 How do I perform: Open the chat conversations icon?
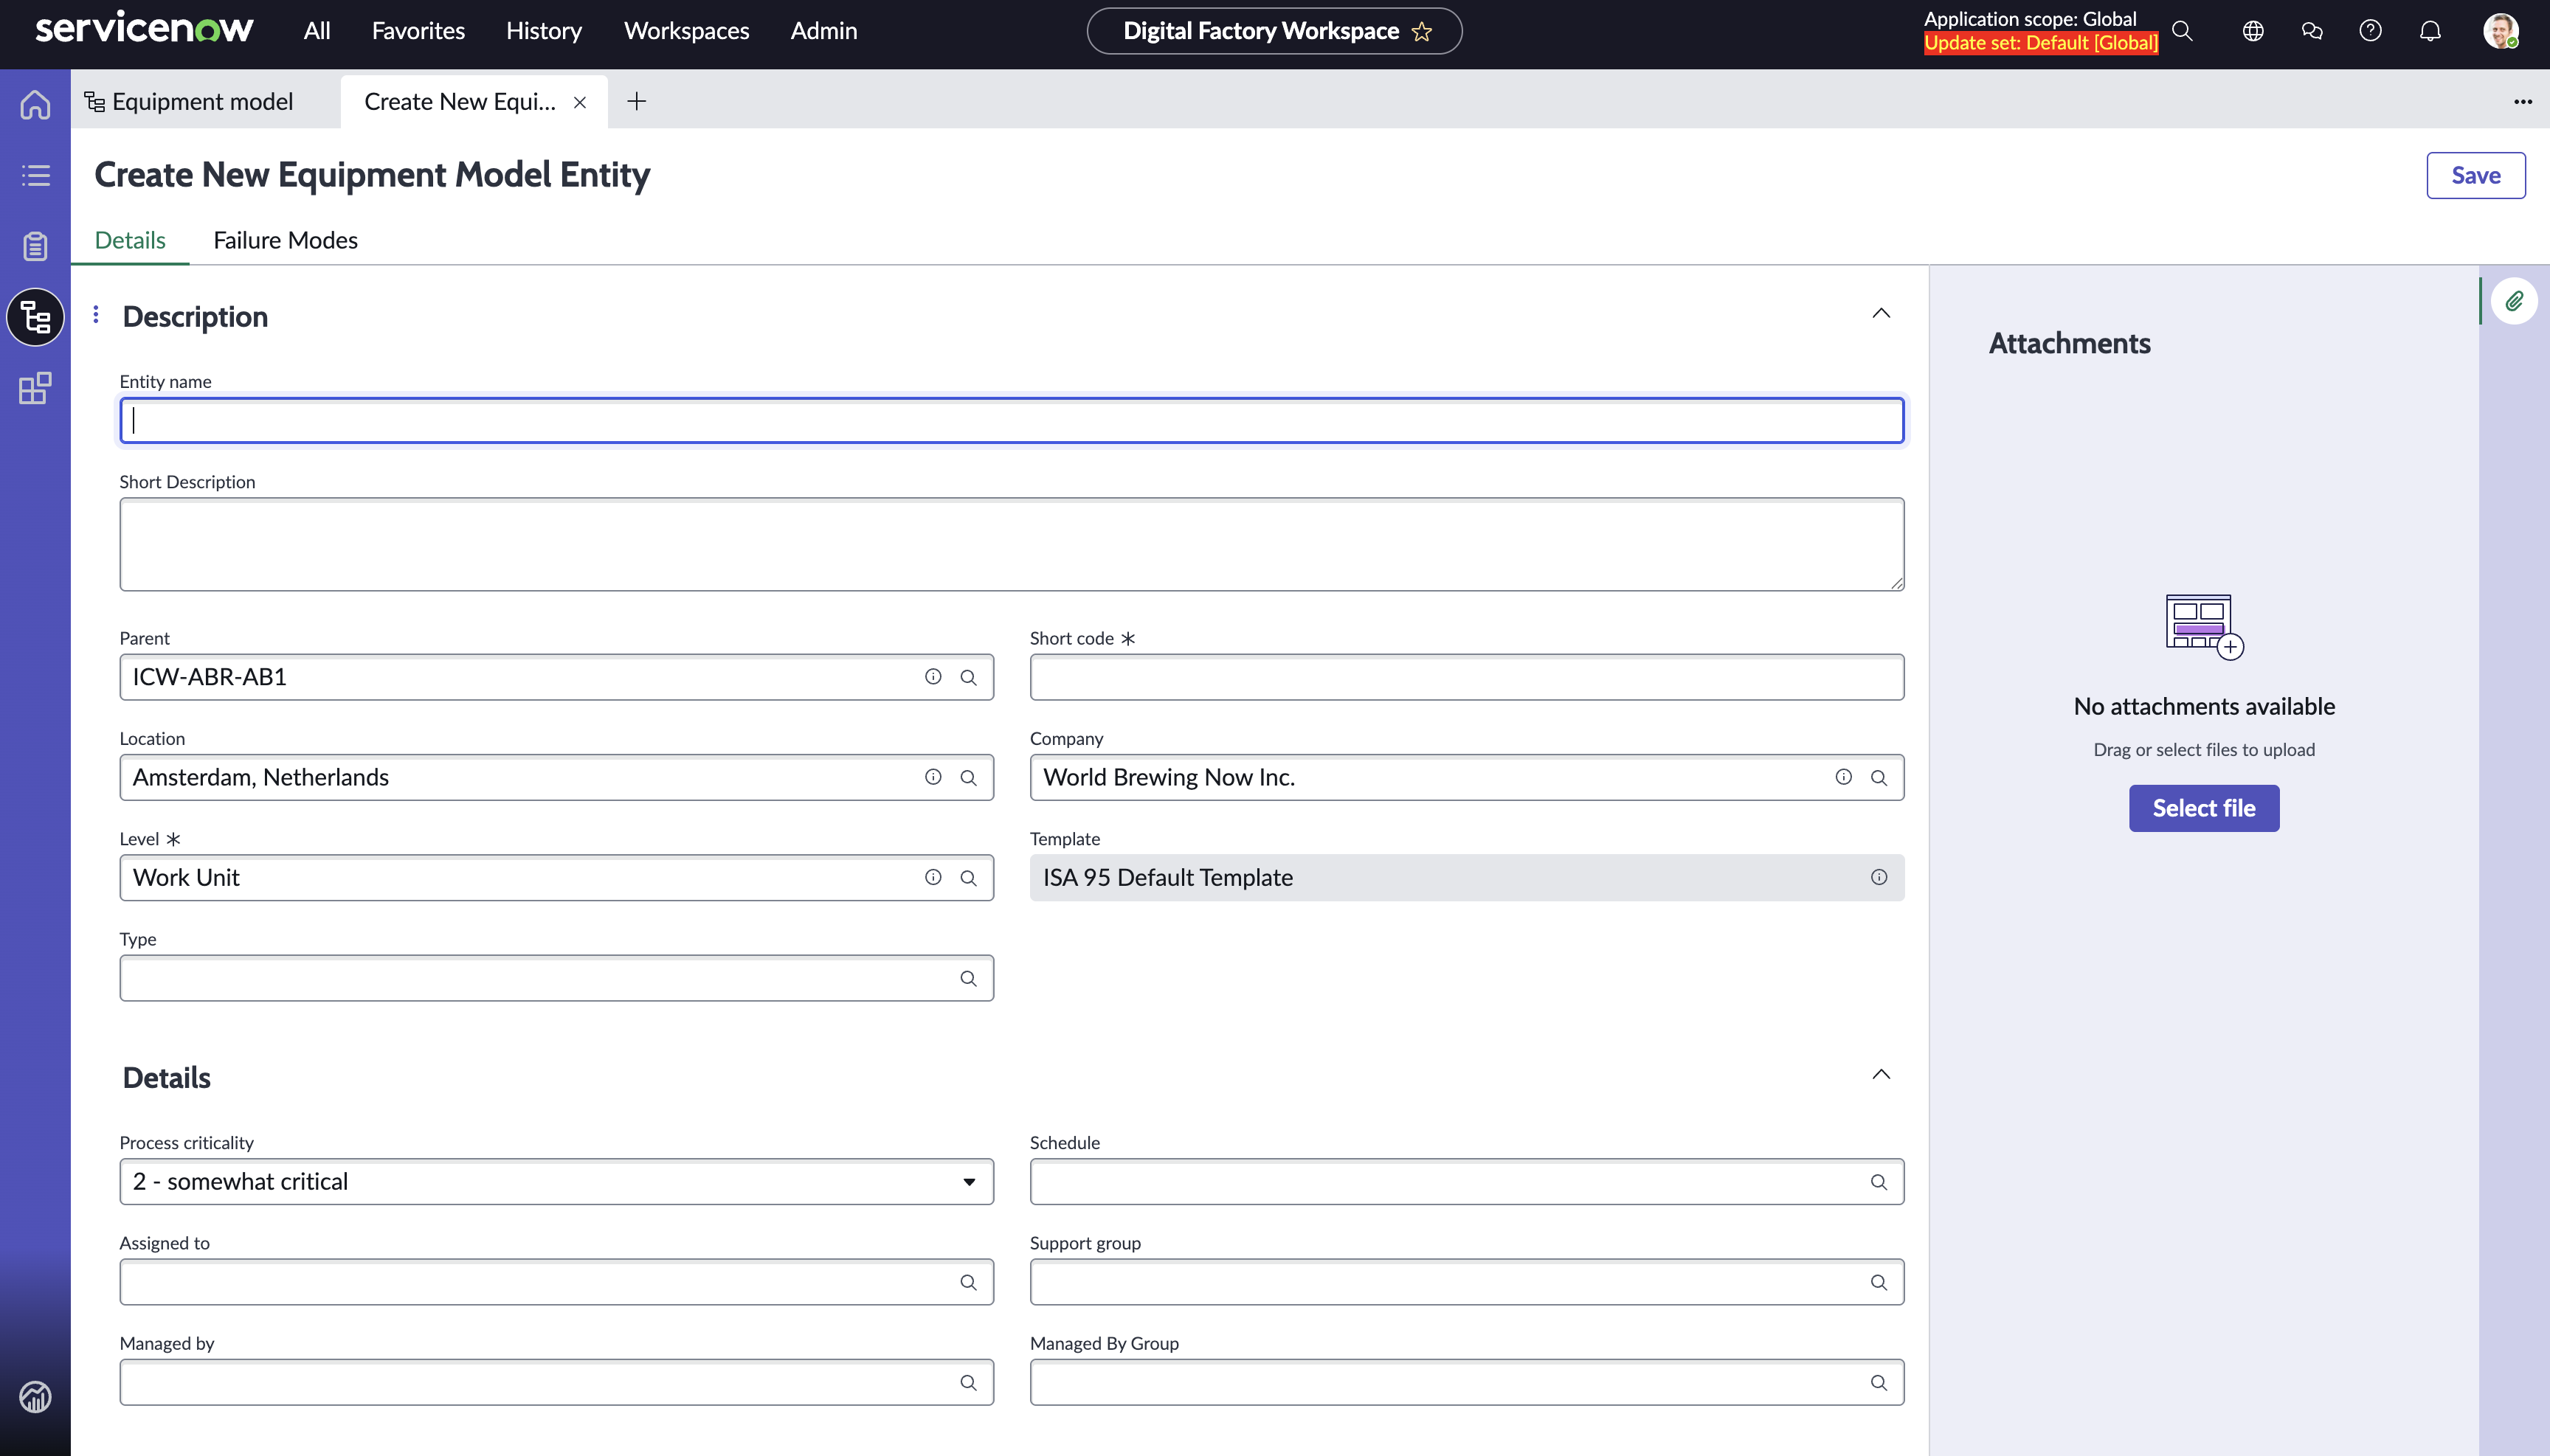tap(2312, 31)
